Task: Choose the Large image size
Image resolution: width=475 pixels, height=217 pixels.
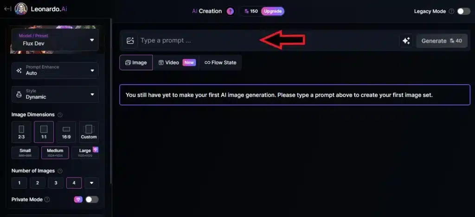Action: pyautogui.click(x=85, y=153)
